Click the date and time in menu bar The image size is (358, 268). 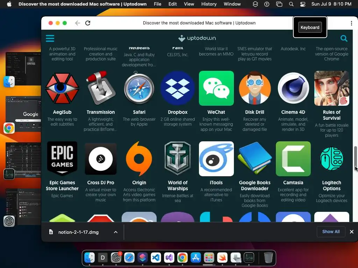click(x=331, y=4)
